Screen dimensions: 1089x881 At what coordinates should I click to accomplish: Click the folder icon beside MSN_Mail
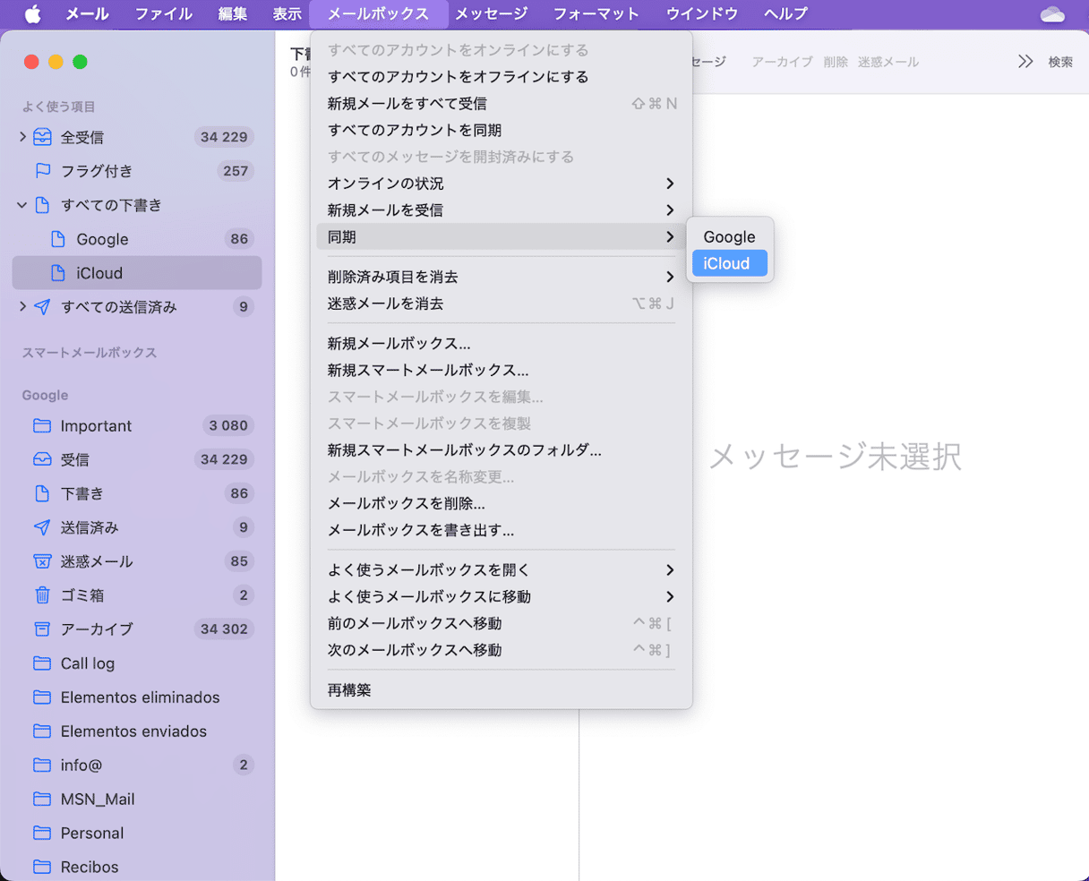tap(42, 799)
